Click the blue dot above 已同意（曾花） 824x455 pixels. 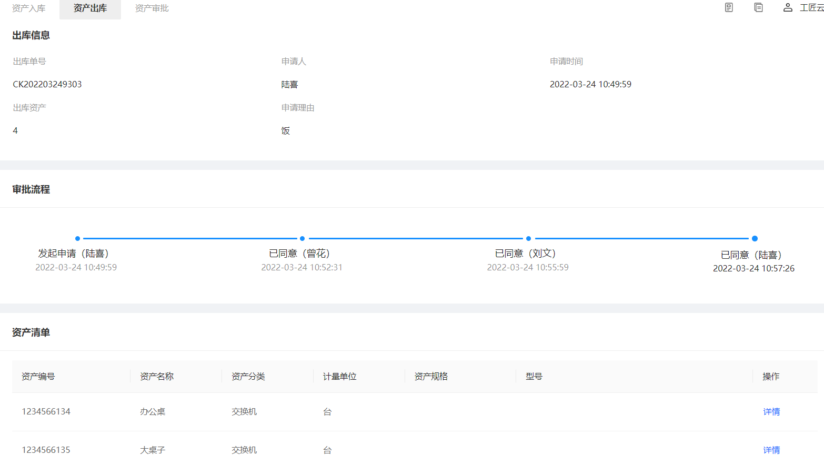tap(302, 238)
